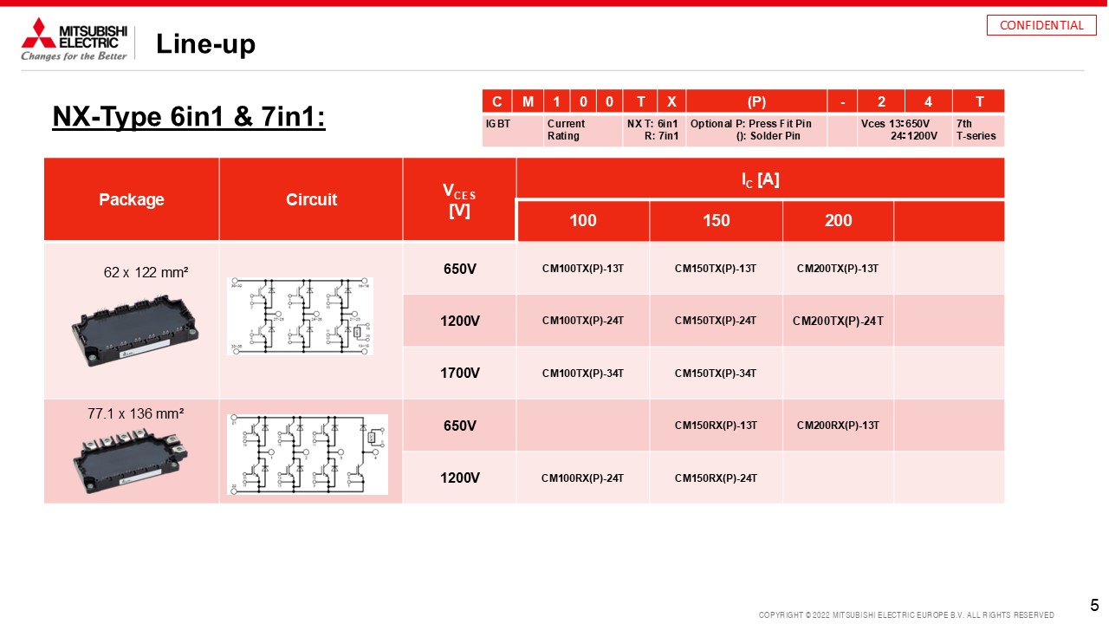
Task: Select the NX-Type 6in1 & 7in1 heading
Action: click(x=189, y=116)
